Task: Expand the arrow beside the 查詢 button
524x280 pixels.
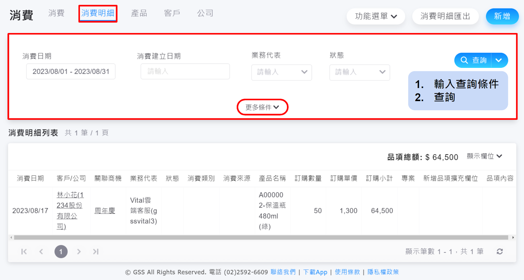Action: (499, 60)
